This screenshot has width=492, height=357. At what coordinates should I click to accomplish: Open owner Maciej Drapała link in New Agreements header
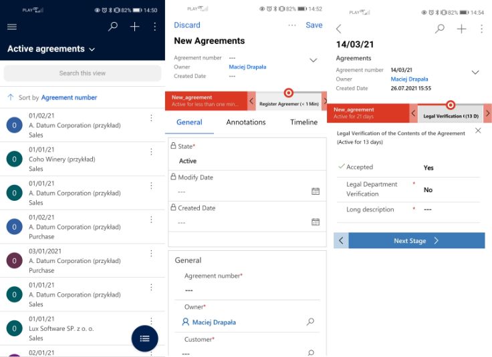[247, 67]
